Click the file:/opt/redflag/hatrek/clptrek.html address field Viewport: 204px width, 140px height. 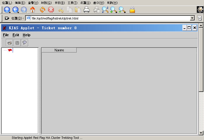[108, 18]
